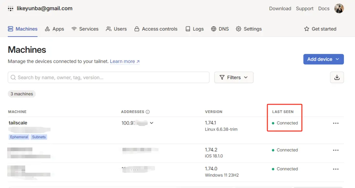The height and width of the screenshot is (188, 355).
Task: Open three-dot menu for the iOS device
Action: click(336, 150)
